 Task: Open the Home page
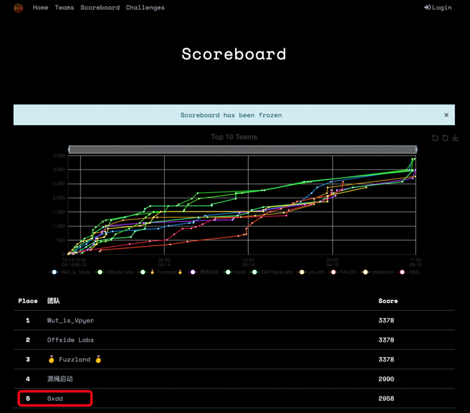40,8
